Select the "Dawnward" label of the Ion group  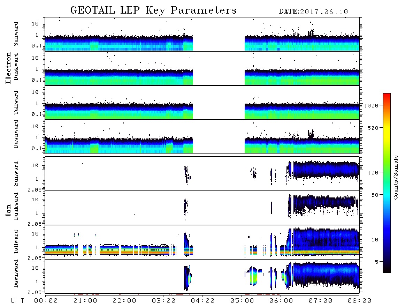coord(16,274)
